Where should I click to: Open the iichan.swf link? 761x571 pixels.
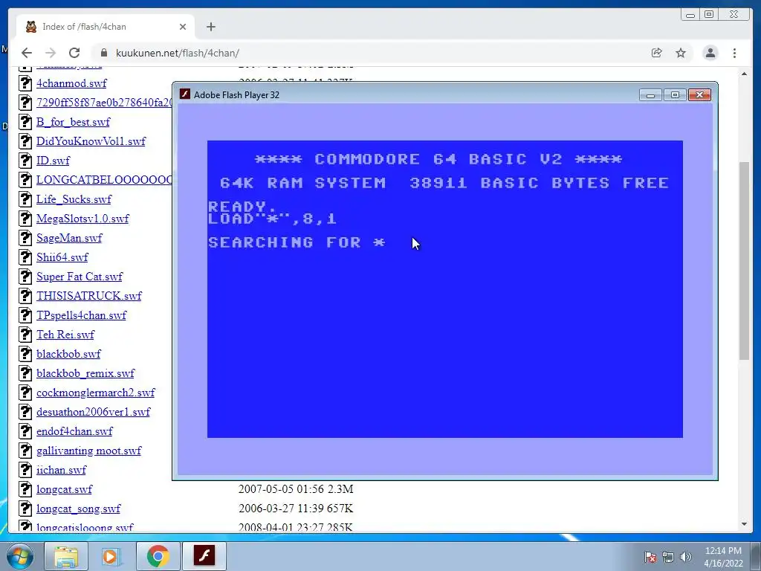click(x=61, y=470)
